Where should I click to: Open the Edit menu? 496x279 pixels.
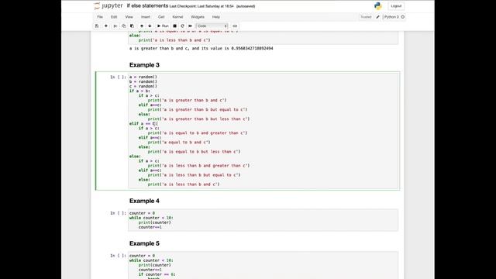pos(114,17)
